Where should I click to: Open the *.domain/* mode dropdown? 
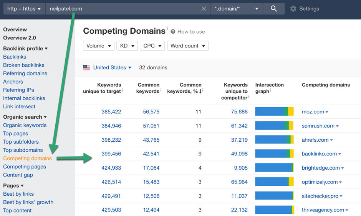tap(237, 9)
